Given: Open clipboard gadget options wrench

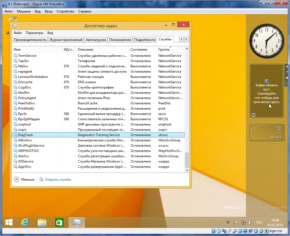Looking at the screenshot, I should point(286,78).
